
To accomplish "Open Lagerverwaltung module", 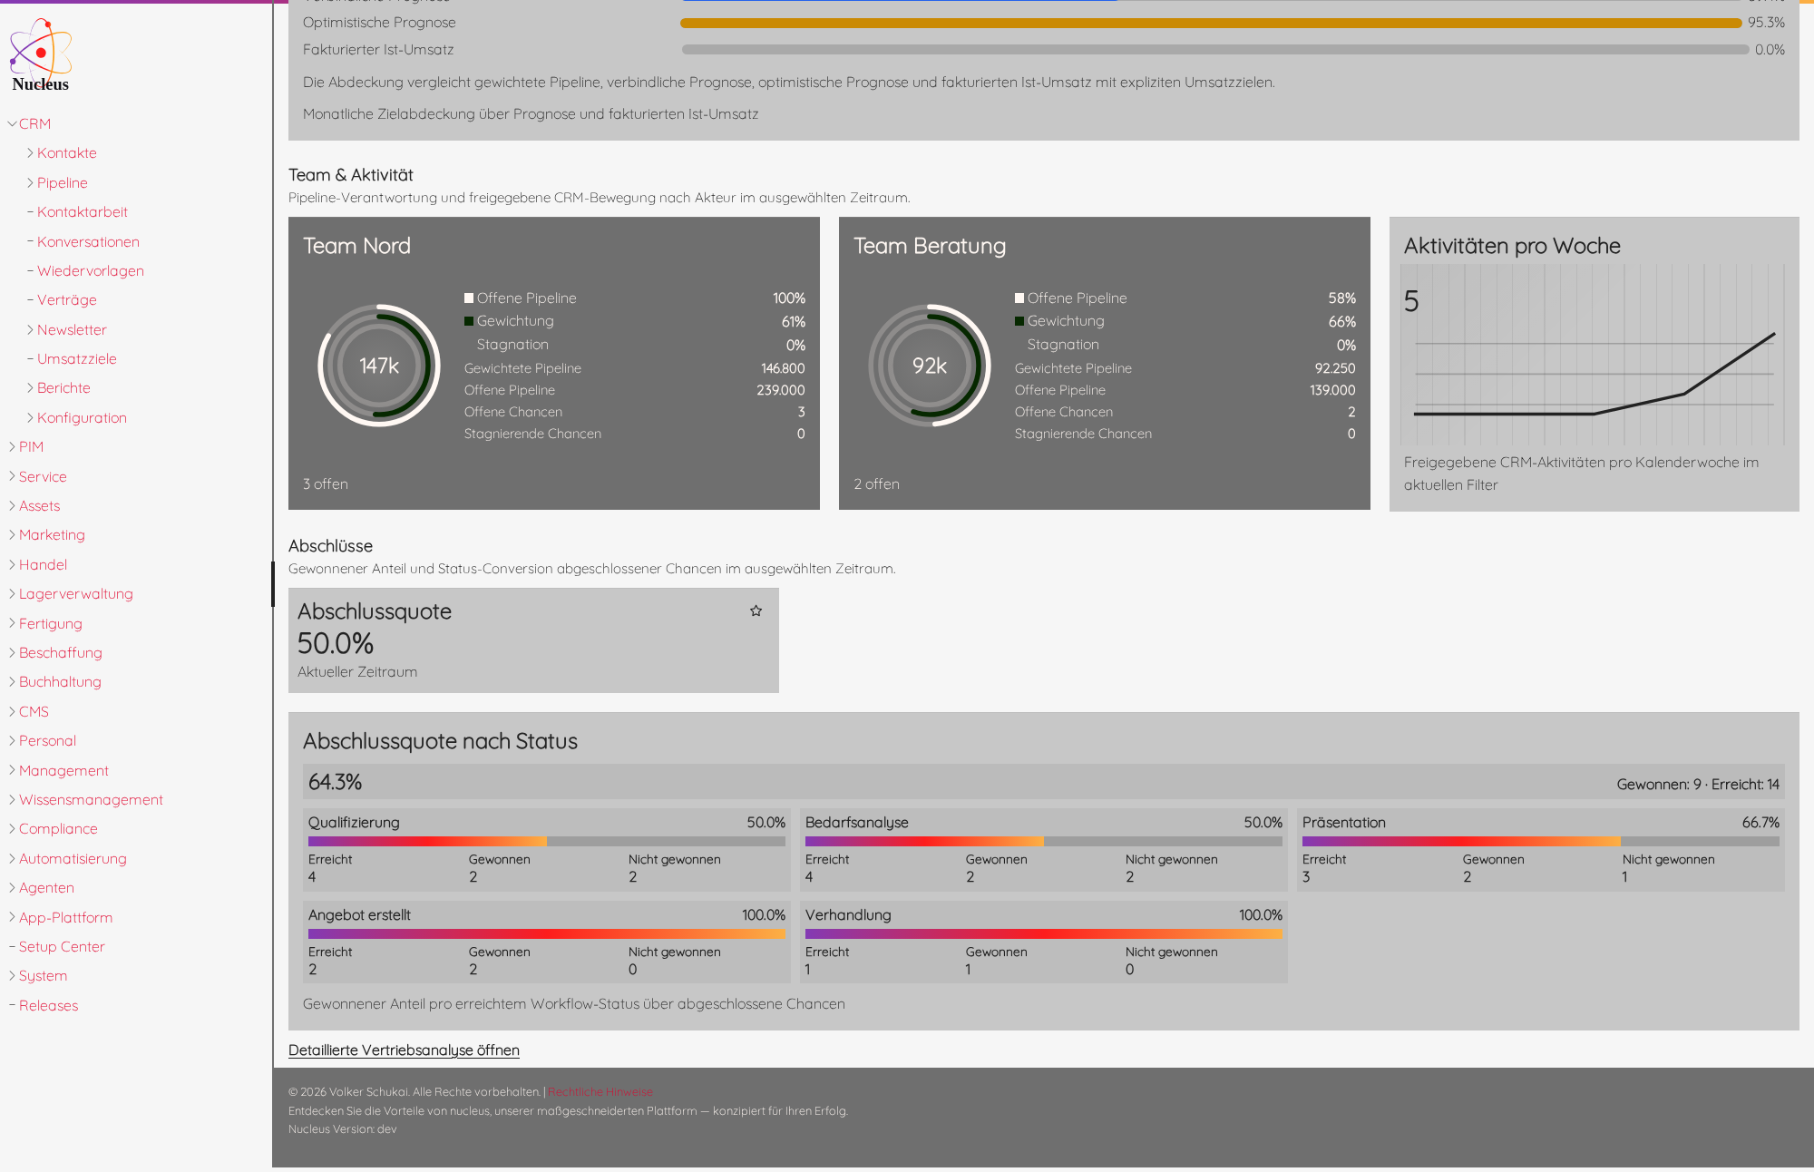I will click(76, 593).
